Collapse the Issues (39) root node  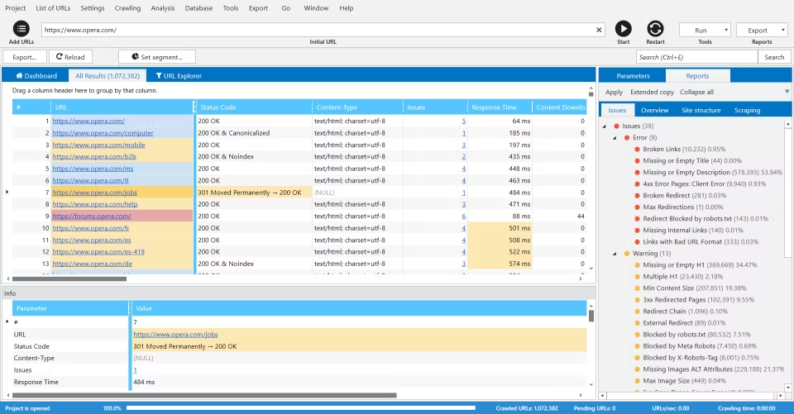pyautogui.click(x=605, y=126)
